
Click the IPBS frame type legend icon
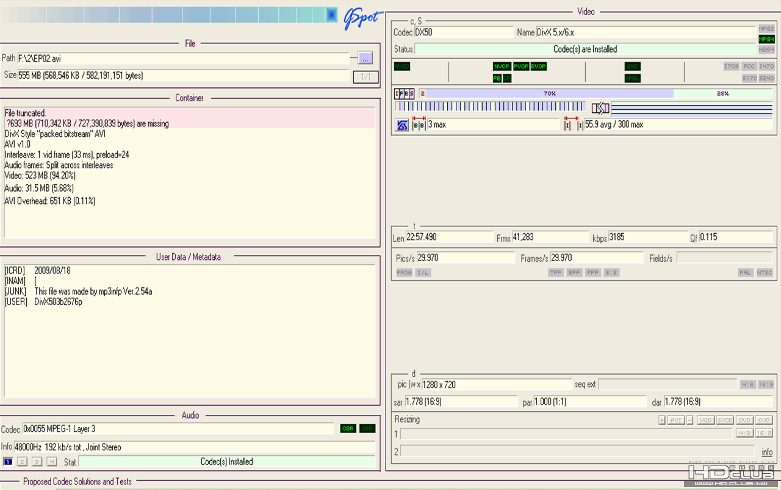coord(404,94)
